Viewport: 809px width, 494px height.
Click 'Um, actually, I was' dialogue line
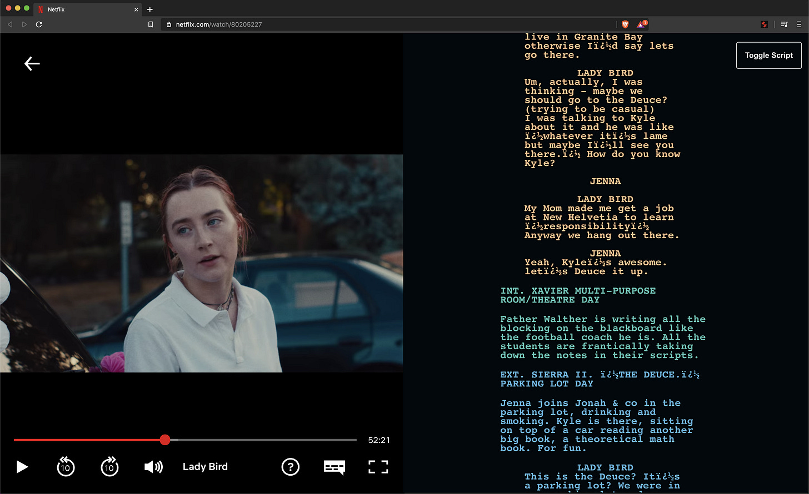pyautogui.click(x=583, y=82)
